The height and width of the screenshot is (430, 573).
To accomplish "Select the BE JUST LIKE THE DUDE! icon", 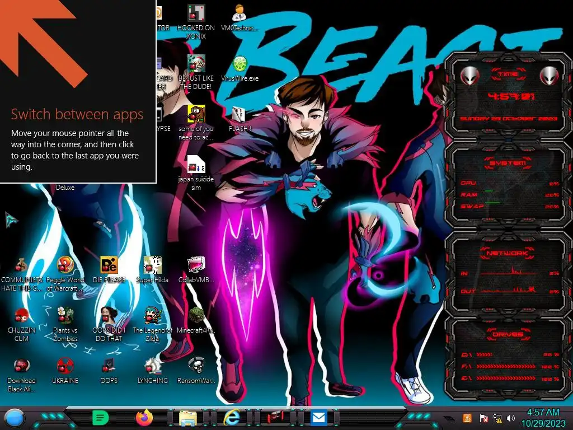I will click(196, 72).
